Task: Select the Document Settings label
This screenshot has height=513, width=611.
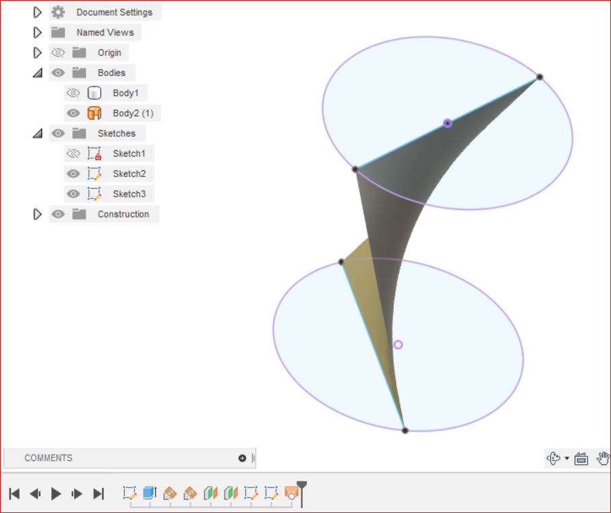Action: (114, 12)
